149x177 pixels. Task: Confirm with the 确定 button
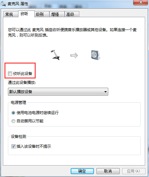82,171
